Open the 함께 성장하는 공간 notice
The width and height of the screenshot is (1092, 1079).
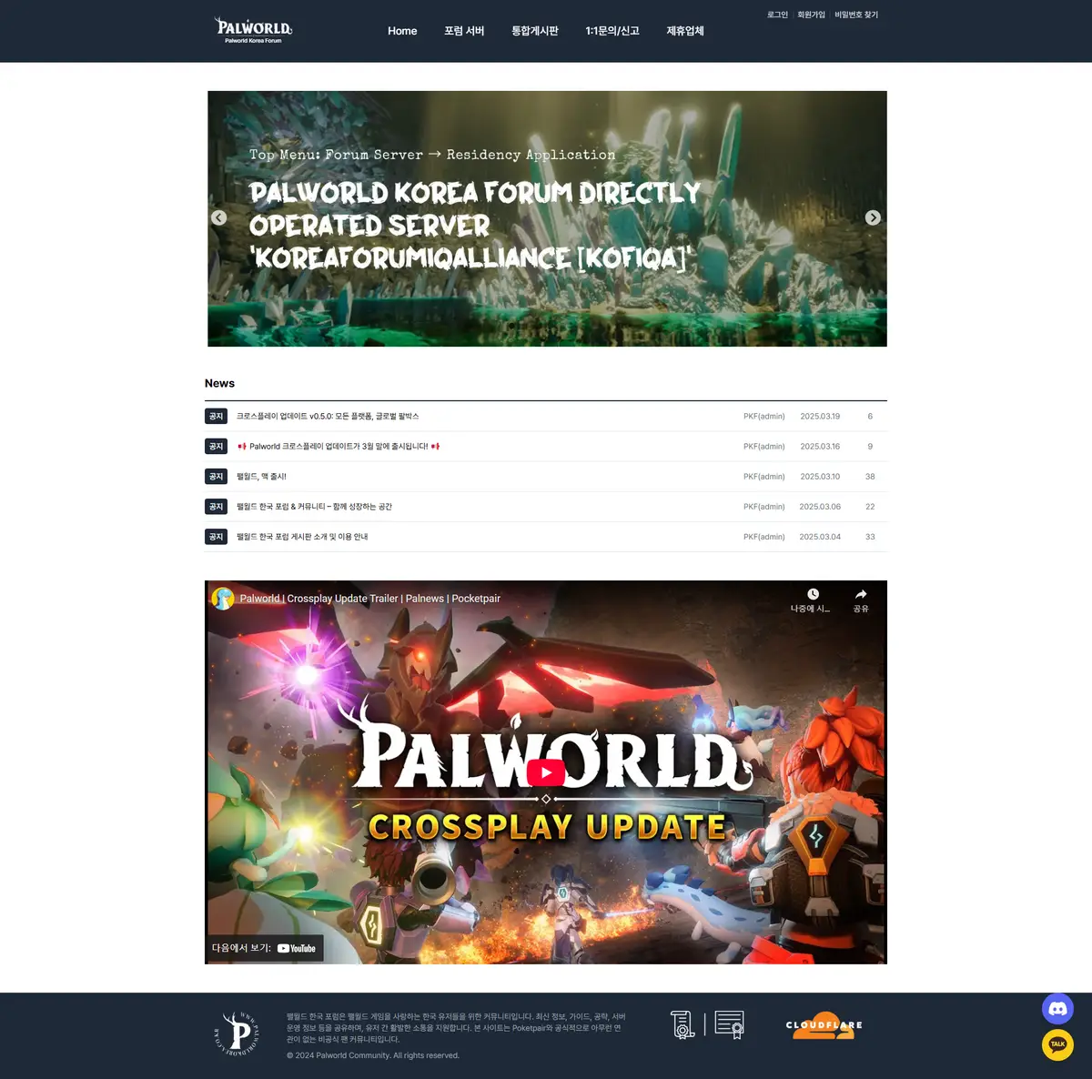(314, 507)
